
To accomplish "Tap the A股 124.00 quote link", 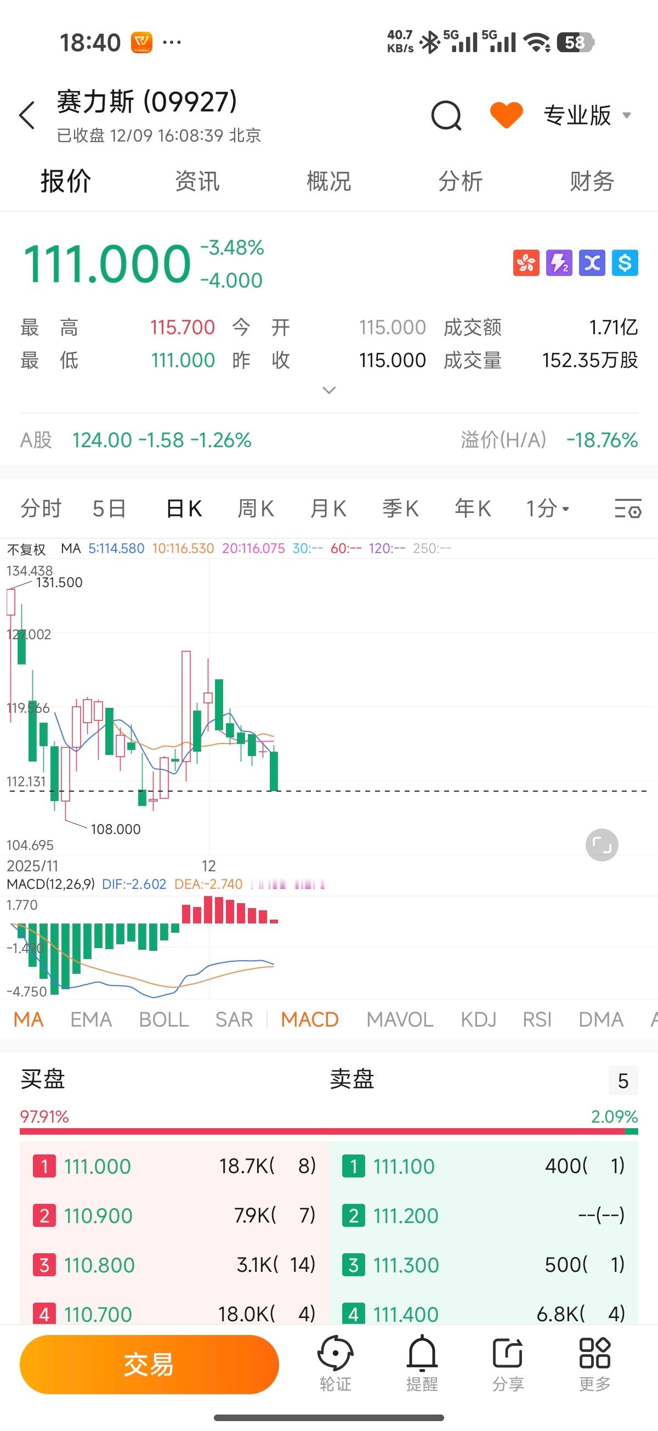I will [x=136, y=440].
